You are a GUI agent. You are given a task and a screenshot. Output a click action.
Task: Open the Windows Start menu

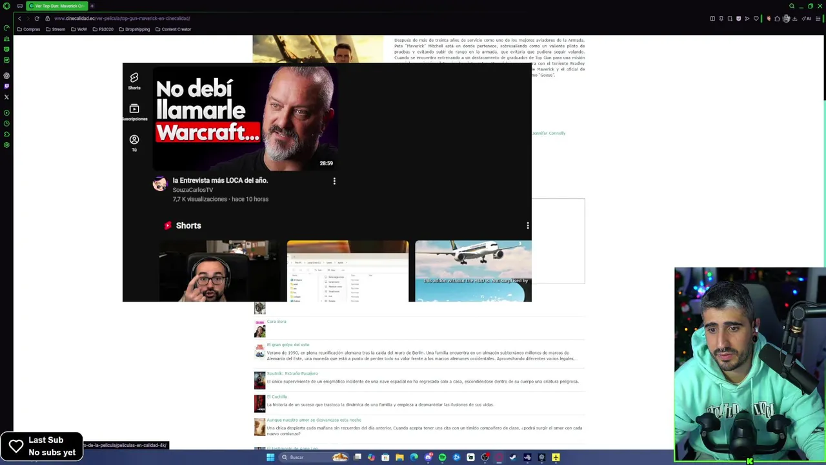(270, 457)
